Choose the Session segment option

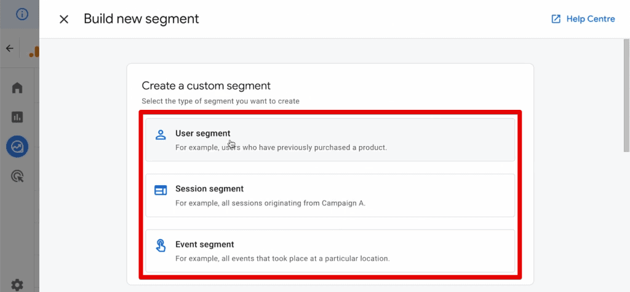click(330, 196)
